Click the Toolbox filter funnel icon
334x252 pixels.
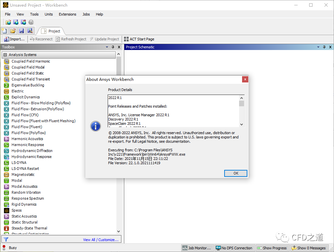coord(6,239)
